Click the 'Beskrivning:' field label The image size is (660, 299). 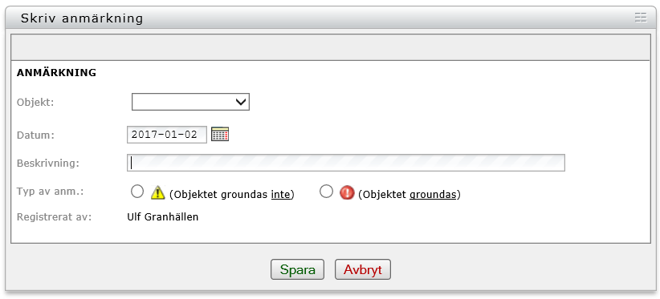(48, 163)
